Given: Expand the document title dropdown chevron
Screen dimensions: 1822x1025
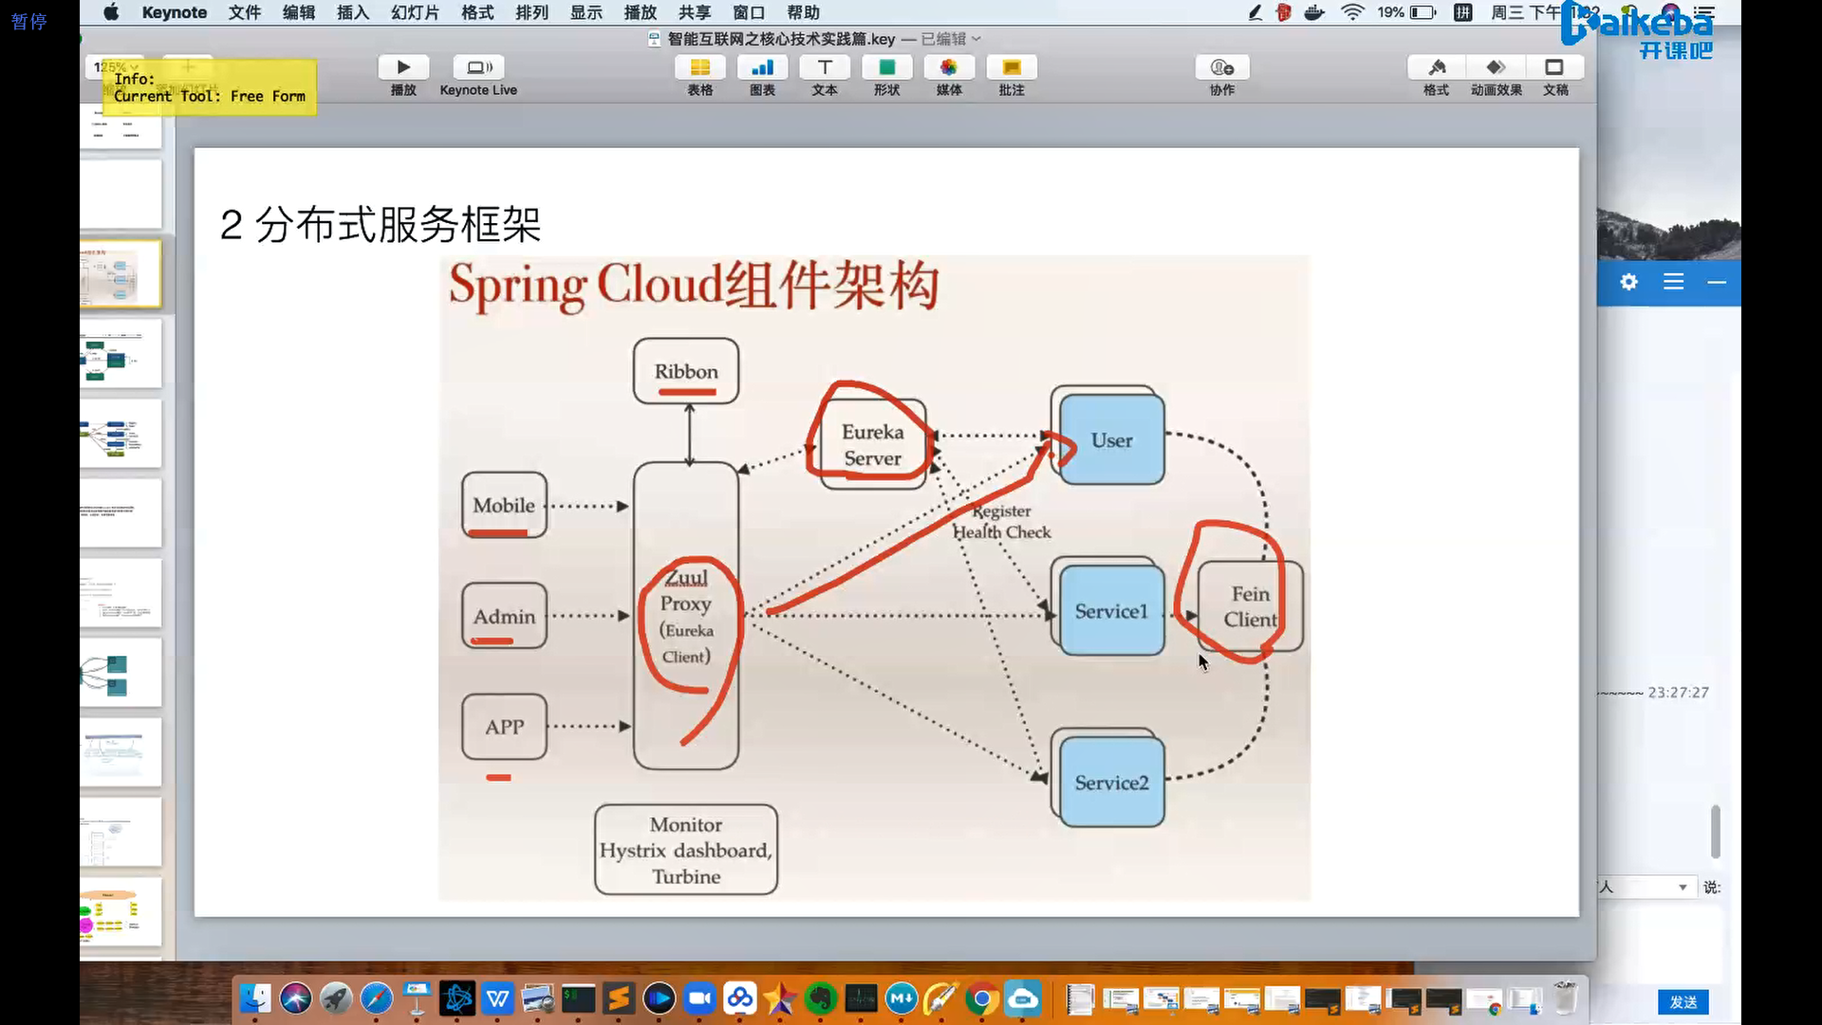Looking at the screenshot, I should click(976, 39).
